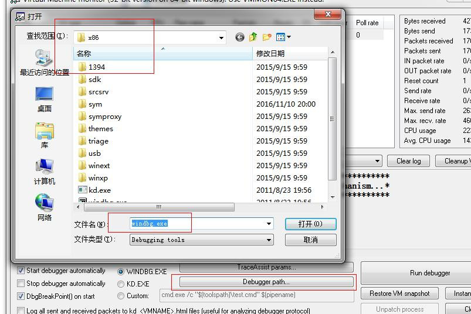The width and height of the screenshot is (471, 314).
Task: Create a new folder icon
Action: click(x=267, y=37)
